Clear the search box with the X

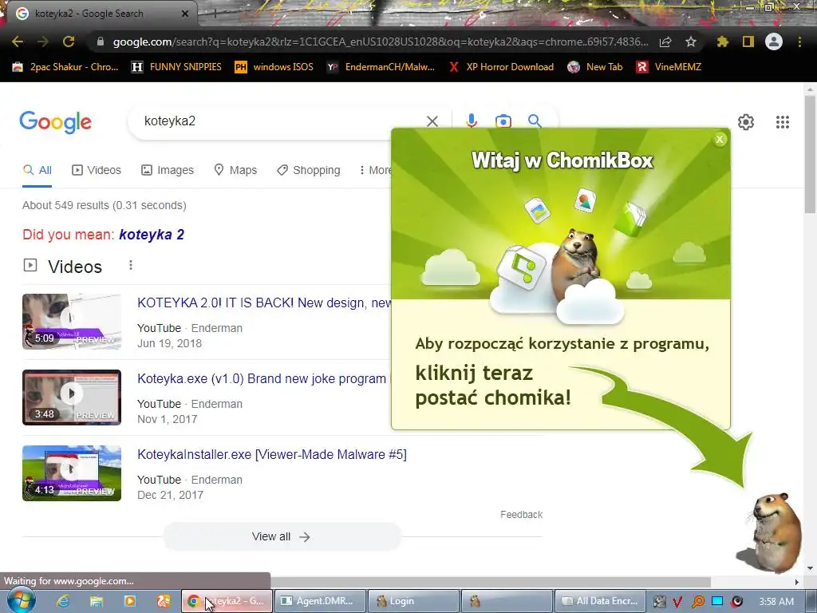[432, 121]
